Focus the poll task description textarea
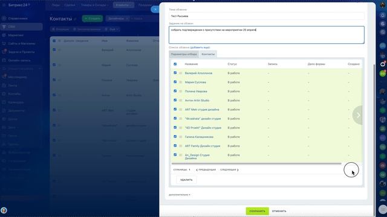The image size is (387, 217). click(x=267, y=35)
